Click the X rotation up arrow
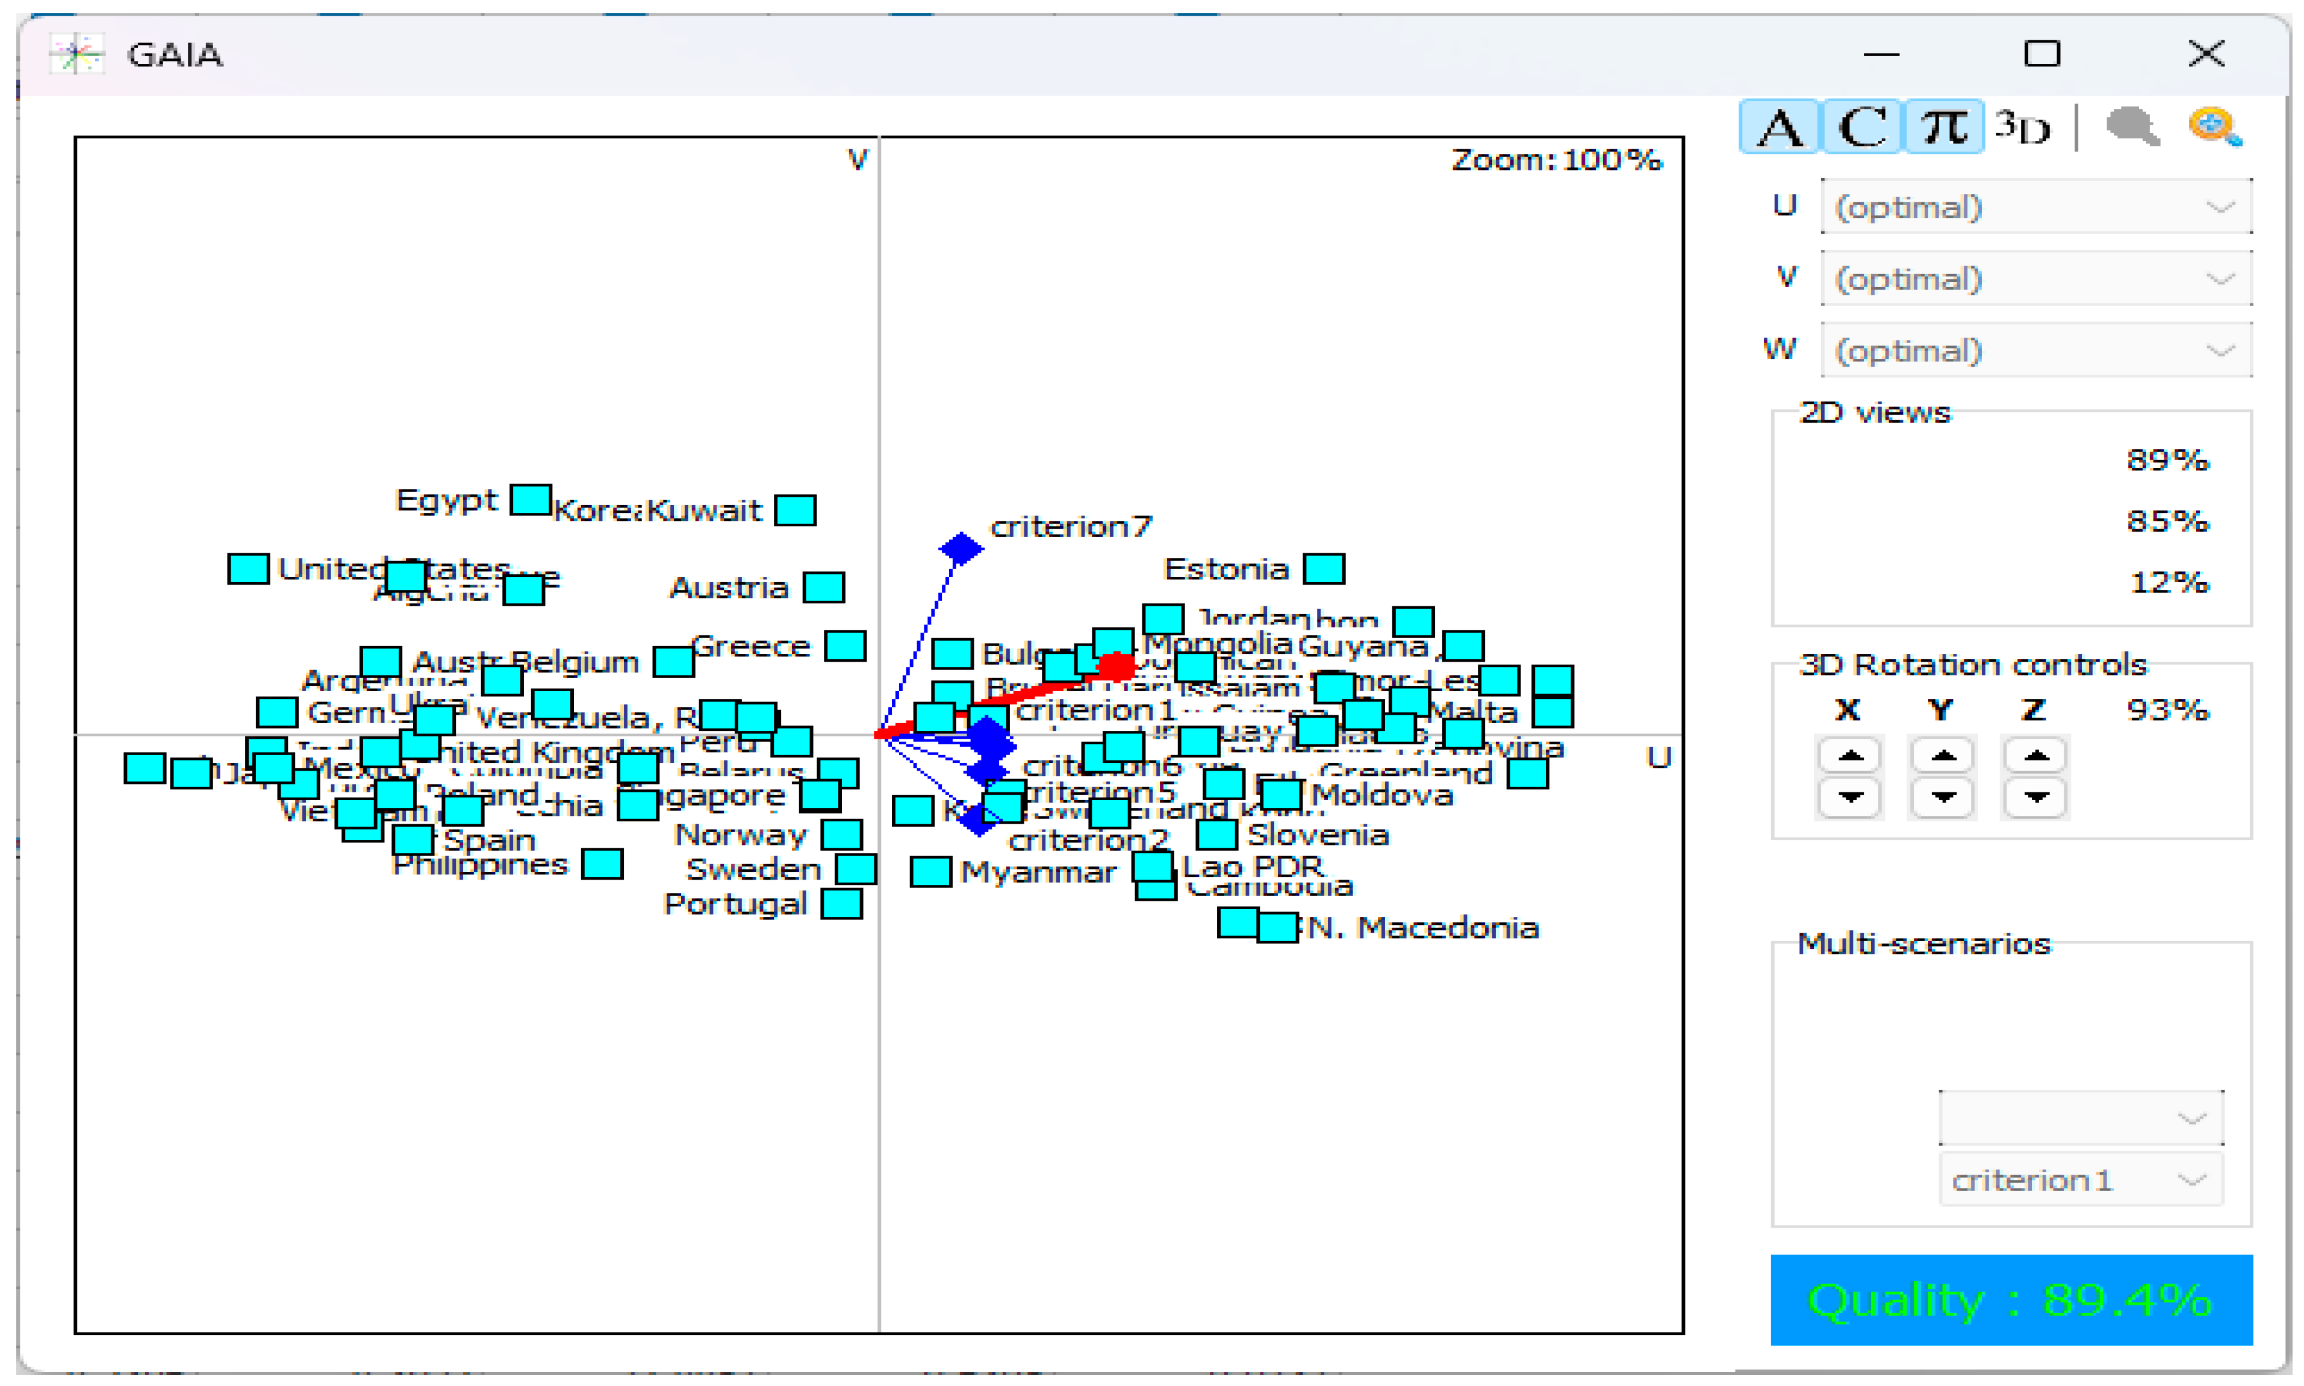Screen dimensions: 2304x1386 (x=1849, y=756)
